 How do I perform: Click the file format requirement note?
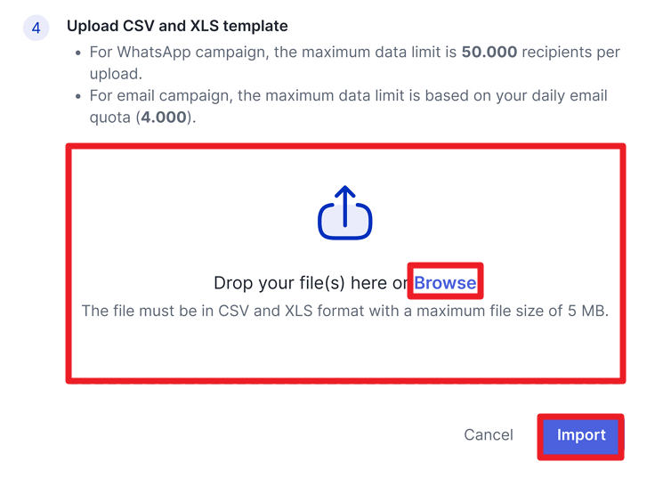(x=344, y=312)
